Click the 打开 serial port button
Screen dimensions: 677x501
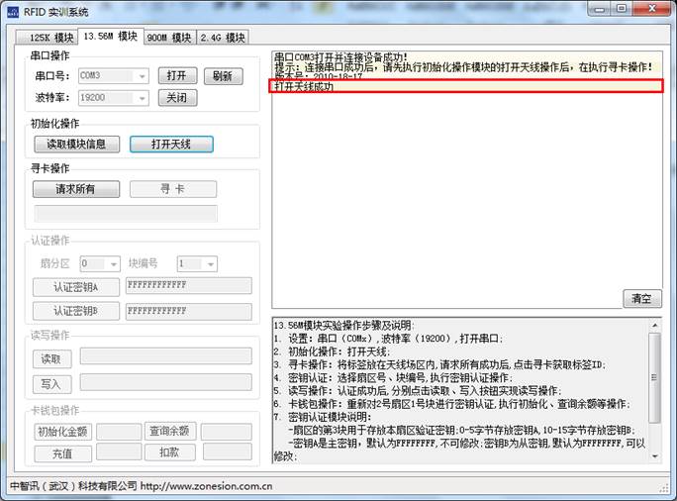coord(177,75)
